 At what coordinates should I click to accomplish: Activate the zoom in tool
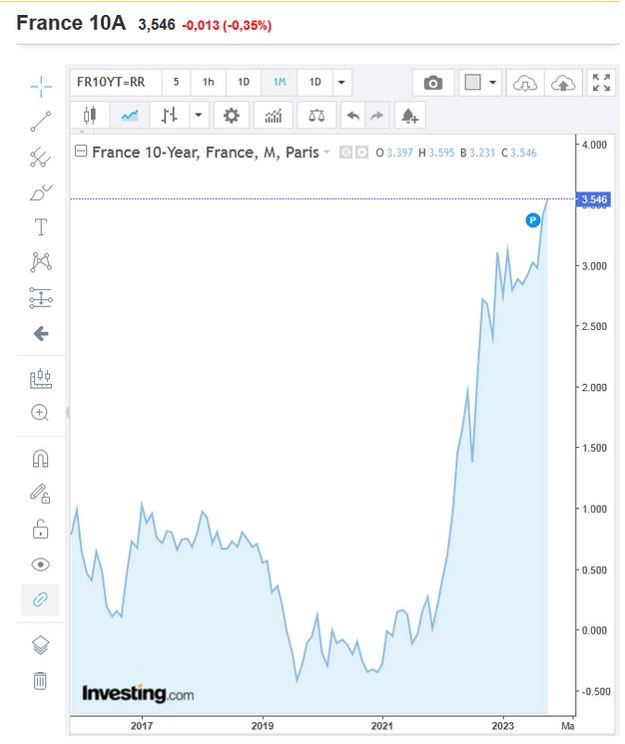40,412
